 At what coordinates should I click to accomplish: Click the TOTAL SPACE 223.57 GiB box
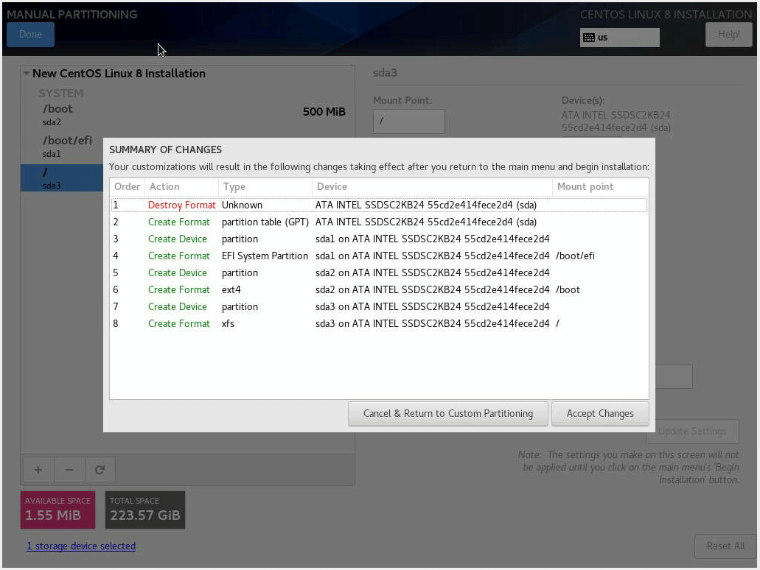click(x=145, y=510)
